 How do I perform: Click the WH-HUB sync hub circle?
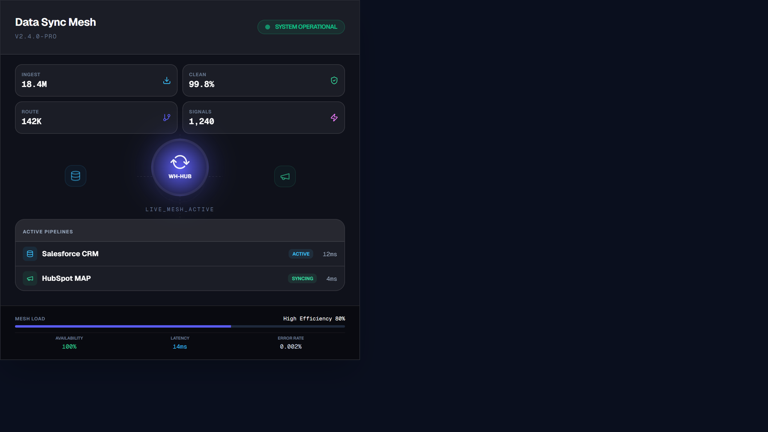(x=180, y=168)
